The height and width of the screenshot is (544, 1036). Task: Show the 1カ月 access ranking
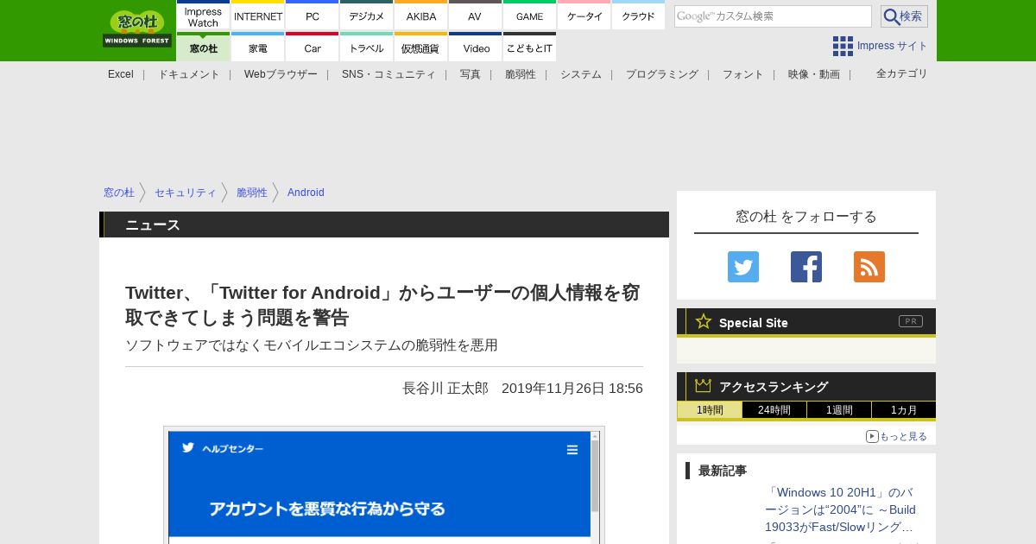904,410
